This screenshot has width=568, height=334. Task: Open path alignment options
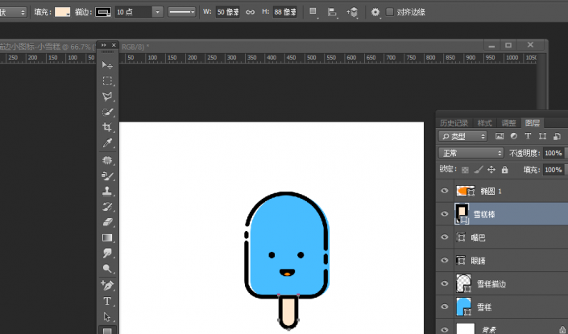click(x=332, y=12)
